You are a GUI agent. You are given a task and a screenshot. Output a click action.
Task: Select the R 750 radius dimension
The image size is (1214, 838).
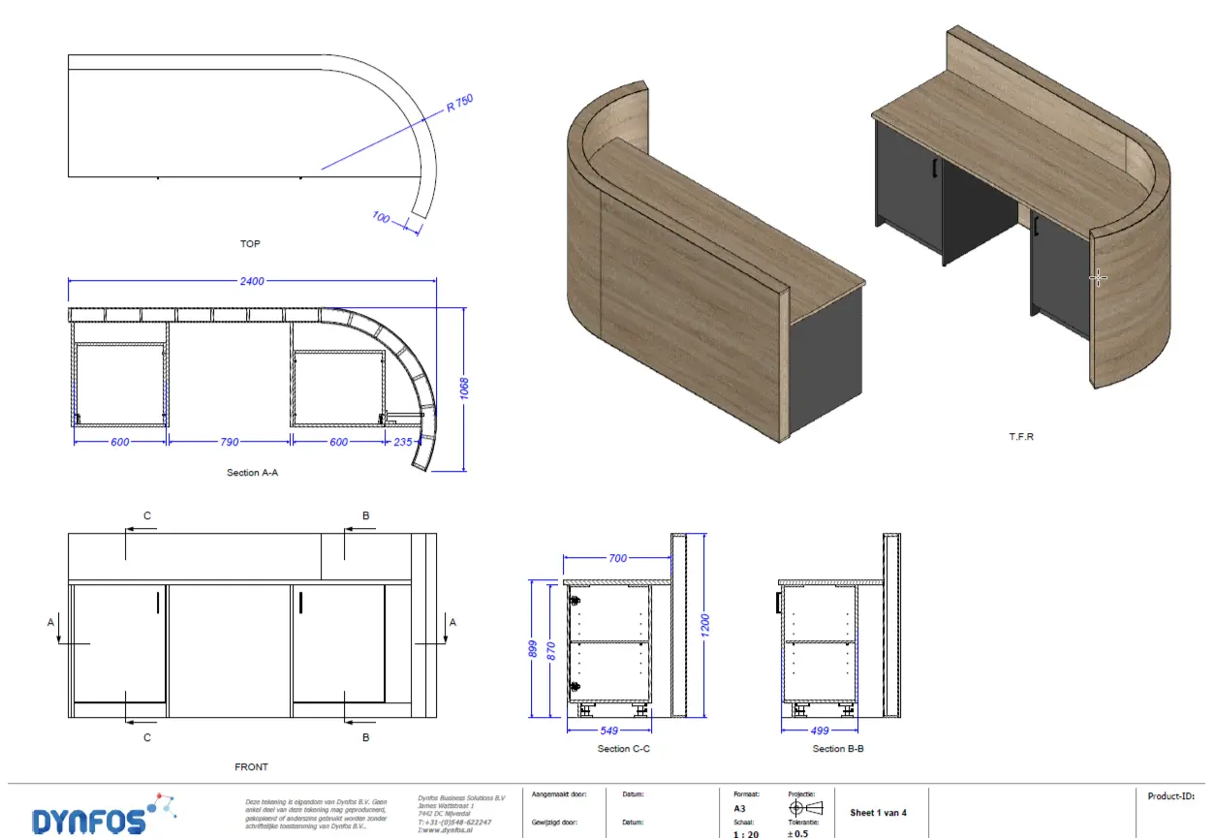463,105
